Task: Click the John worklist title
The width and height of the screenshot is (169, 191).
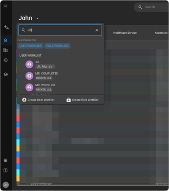Action: click(25, 18)
